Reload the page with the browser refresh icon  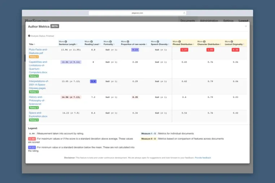coord(184,13)
